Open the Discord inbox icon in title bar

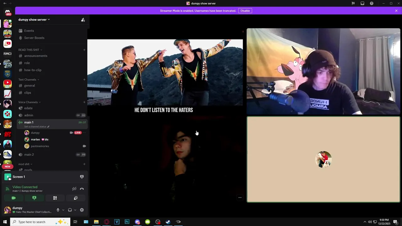pyautogui.click(x=362, y=3)
